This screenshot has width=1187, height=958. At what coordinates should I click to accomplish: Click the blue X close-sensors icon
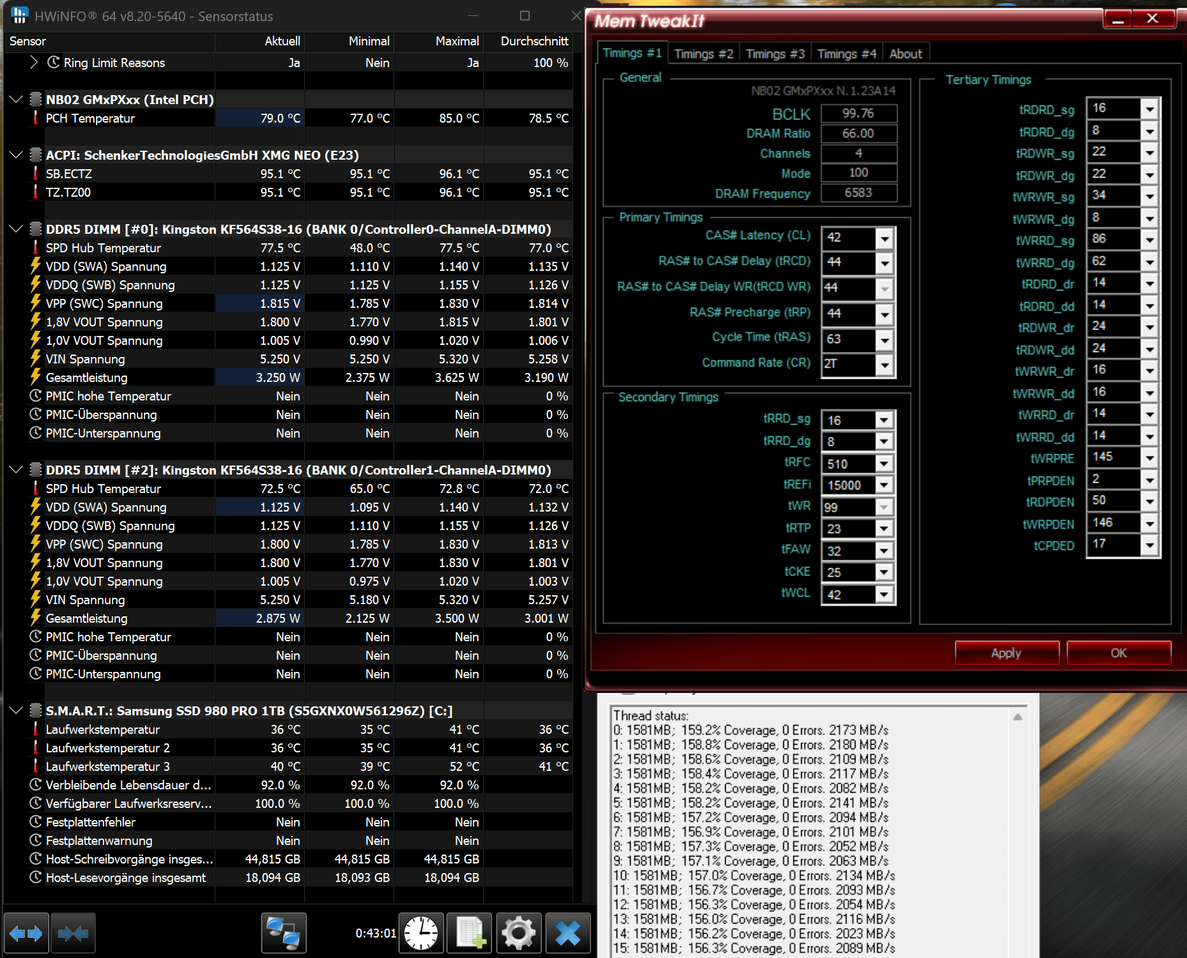click(567, 933)
